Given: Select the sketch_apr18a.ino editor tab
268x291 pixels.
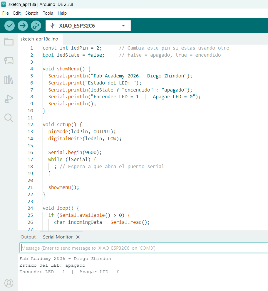Looking at the screenshot, I should [40, 38].
